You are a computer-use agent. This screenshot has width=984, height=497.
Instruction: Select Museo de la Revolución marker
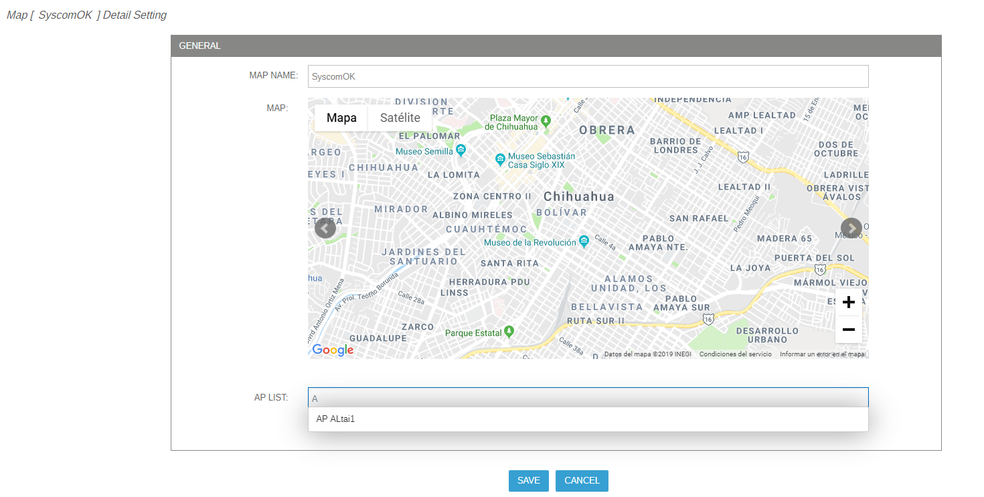click(584, 240)
